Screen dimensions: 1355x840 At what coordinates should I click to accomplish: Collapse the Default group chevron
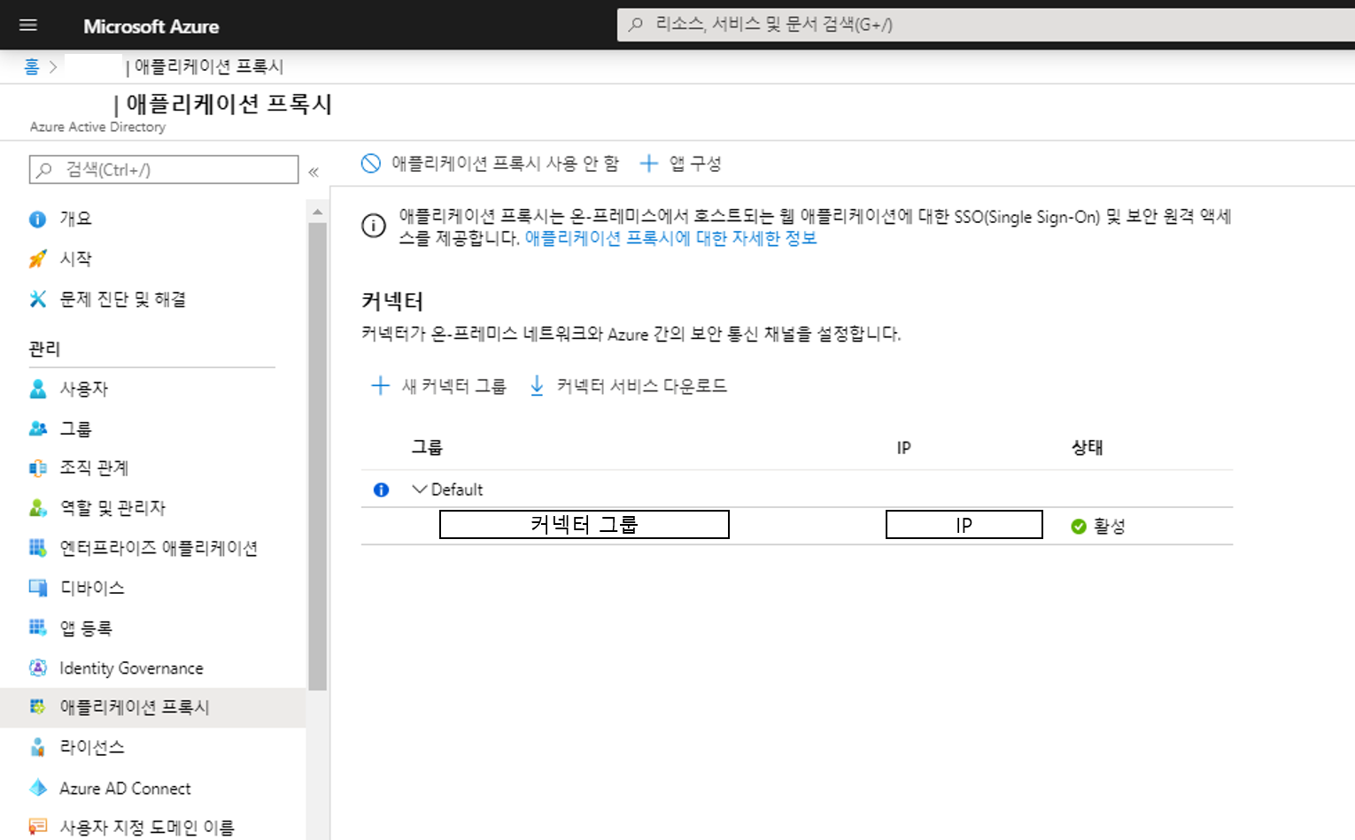(x=420, y=489)
